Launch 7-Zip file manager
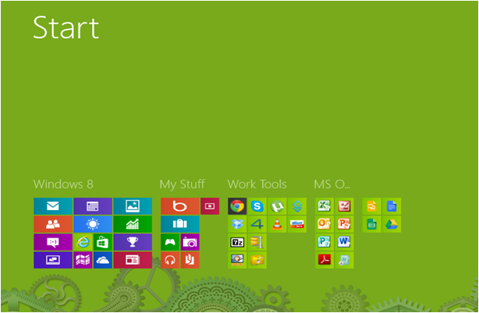479x313 pixels. click(237, 242)
